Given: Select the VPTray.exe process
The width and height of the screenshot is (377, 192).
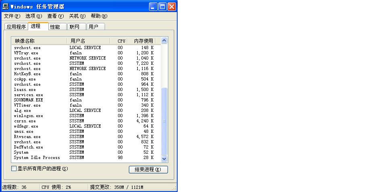Looking at the screenshot, I should [86, 53].
